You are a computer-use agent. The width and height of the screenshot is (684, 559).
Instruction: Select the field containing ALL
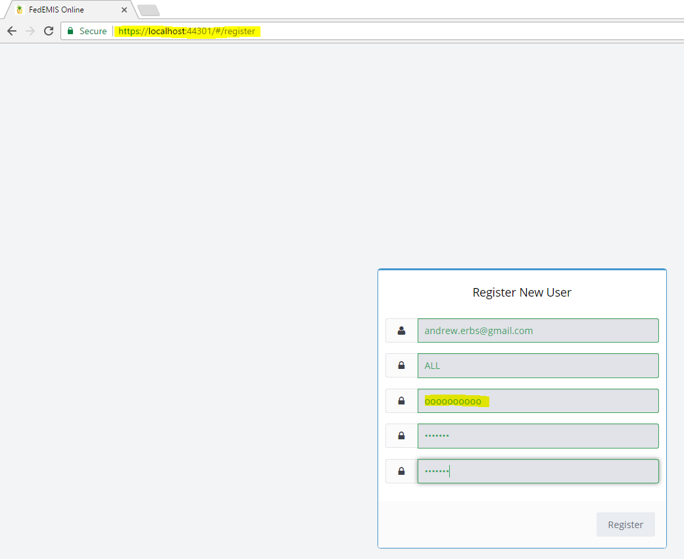point(537,366)
